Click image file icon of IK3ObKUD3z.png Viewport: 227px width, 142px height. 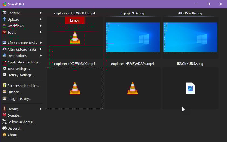[x=190, y=88]
